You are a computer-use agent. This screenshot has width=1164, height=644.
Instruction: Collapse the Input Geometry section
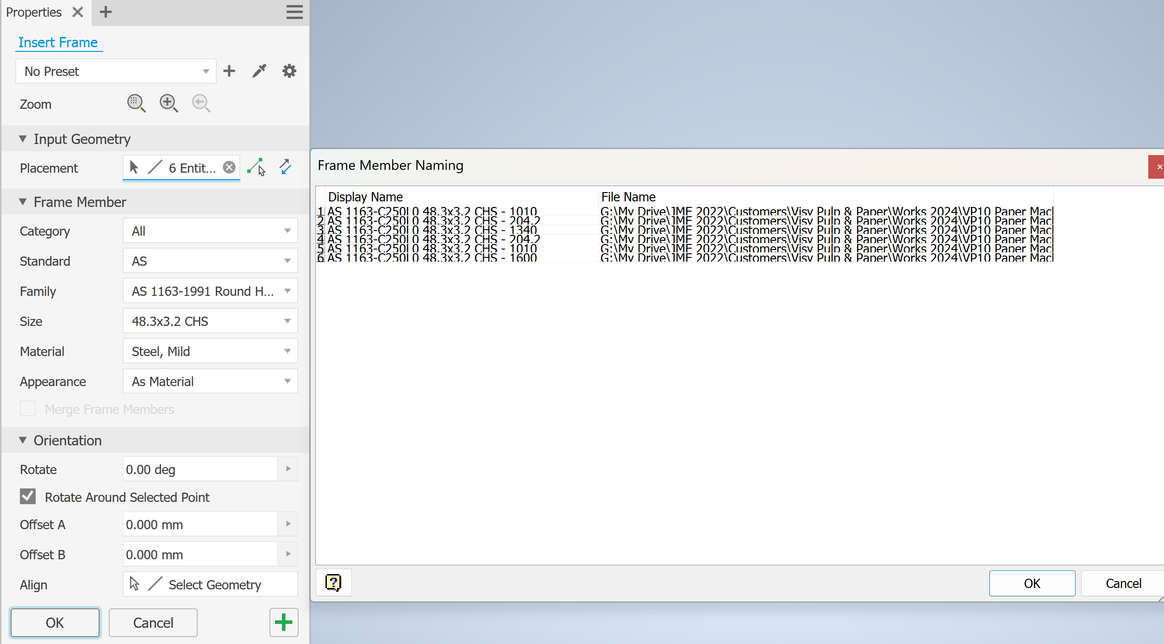[23, 139]
